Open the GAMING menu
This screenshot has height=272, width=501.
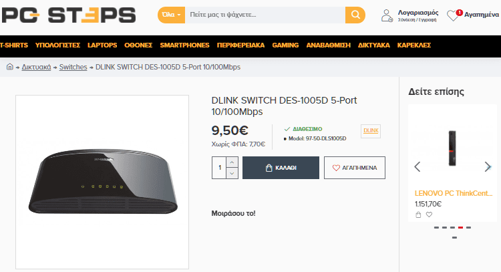(285, 45)
